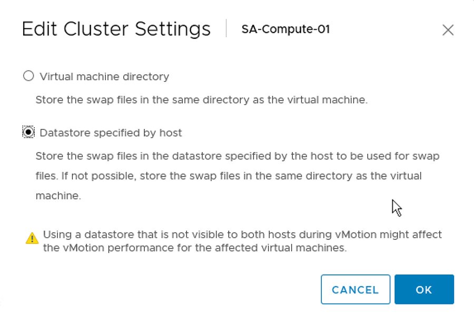Viewport: 474px width, 315px height.
Task: Click the empty radio circle for Virtual machine directory
Action: point(28,76)
